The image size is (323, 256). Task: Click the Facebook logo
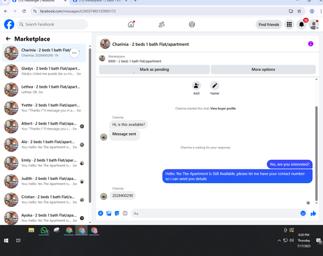9,25
